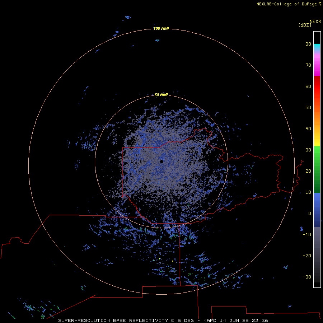Click the 70 dBZ value on the scale
Image resolution: width=323 pixels, height=323 pixels.
click(308, 65)
